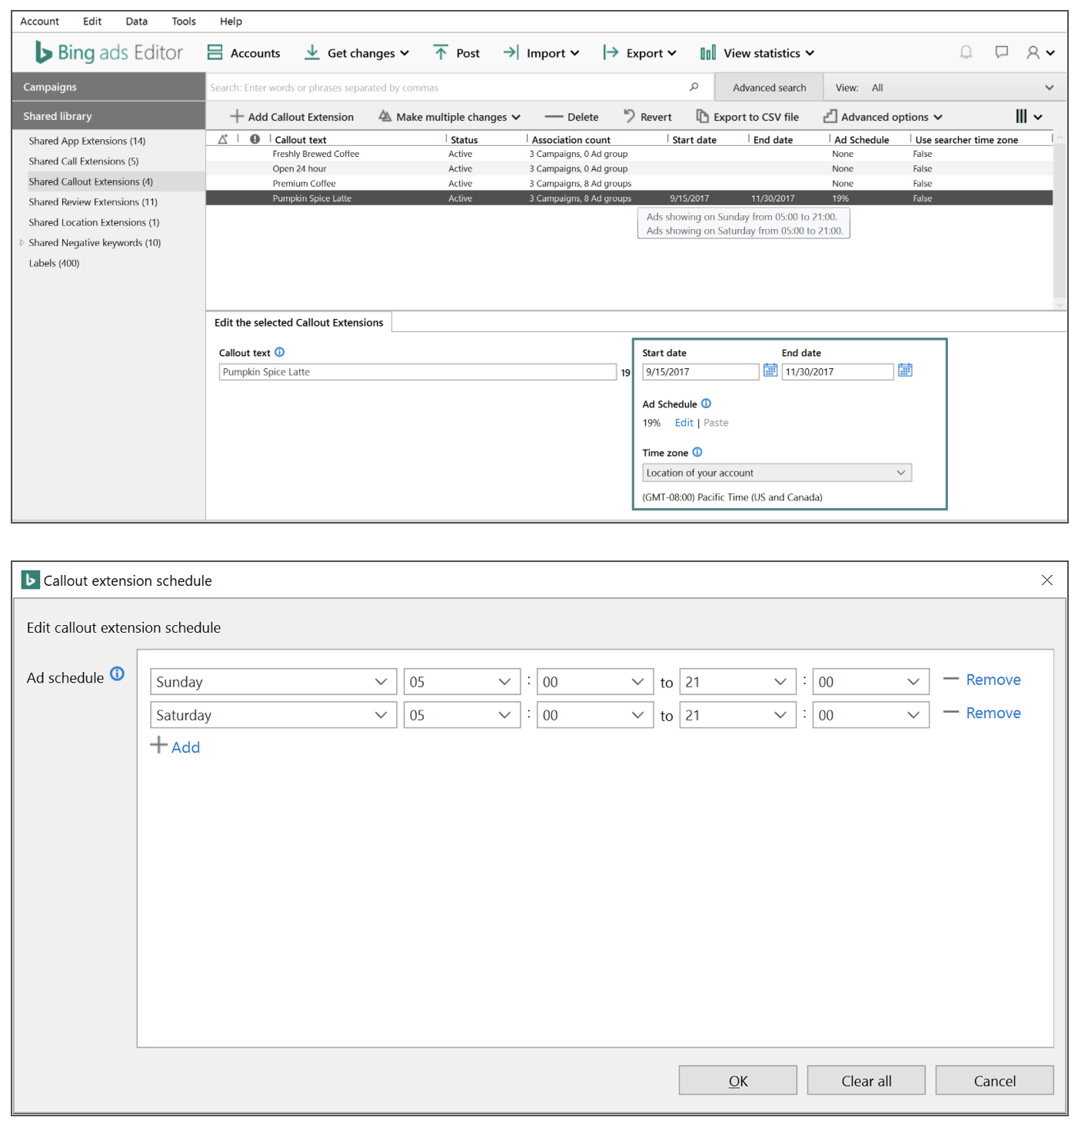Open the Data menu
This screenshot has width=1078, height=1124.
(x=136, y=22)
